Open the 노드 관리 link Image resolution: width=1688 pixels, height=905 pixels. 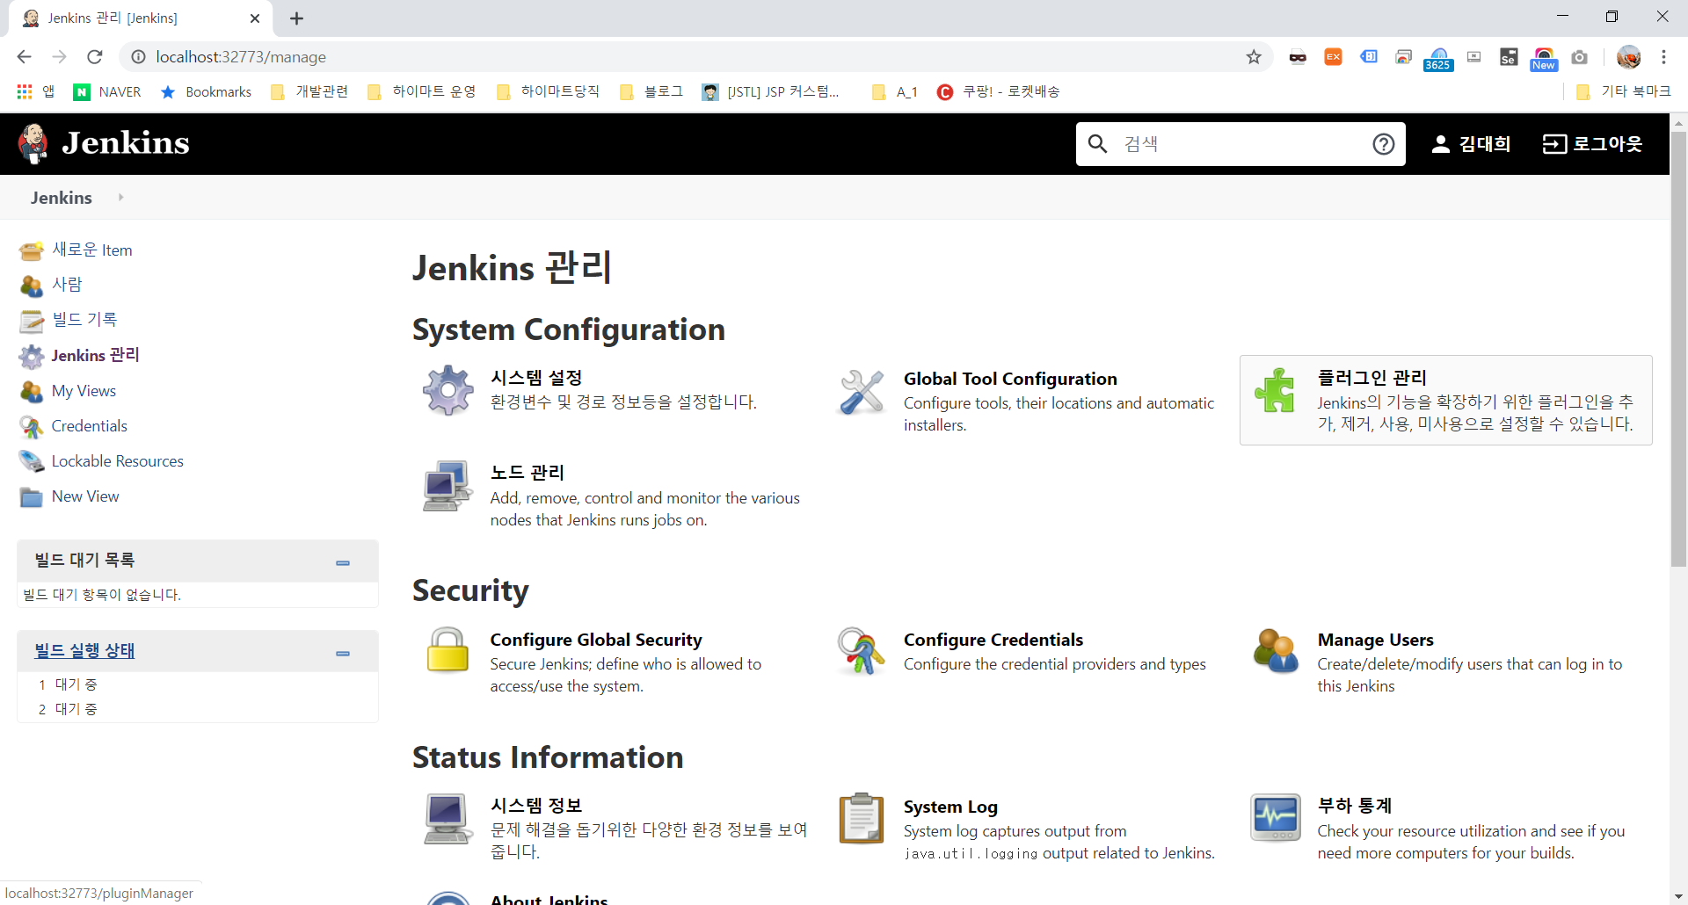527,473
